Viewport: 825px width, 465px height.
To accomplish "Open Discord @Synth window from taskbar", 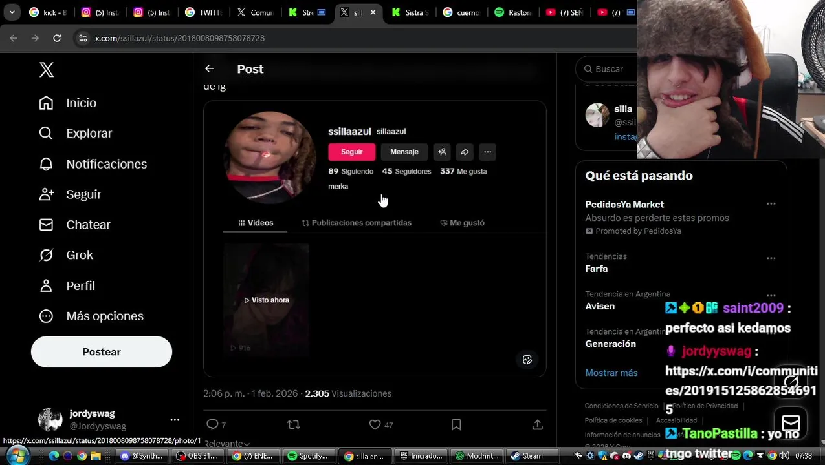I will [x=142, y=456].
